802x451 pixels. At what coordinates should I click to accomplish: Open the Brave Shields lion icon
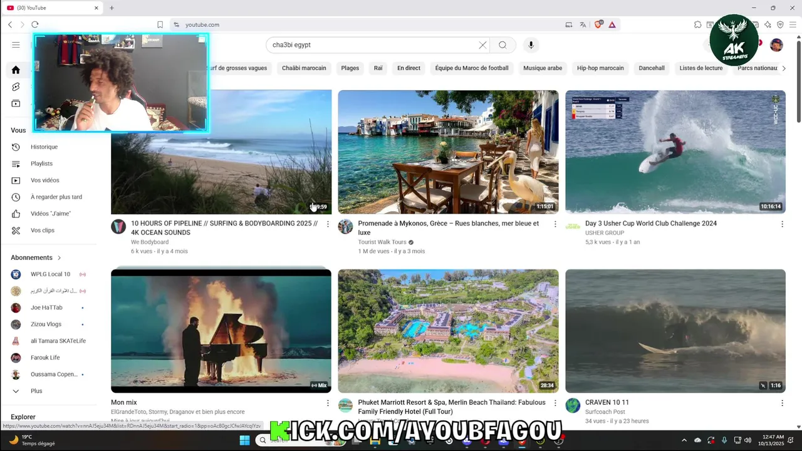(598, 24)
